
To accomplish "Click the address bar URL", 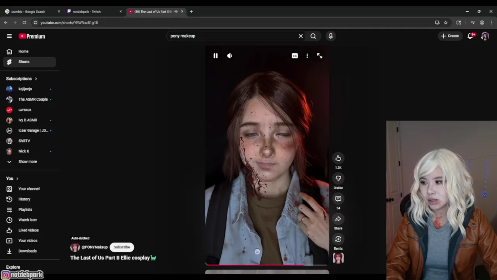I will (69, 23).
